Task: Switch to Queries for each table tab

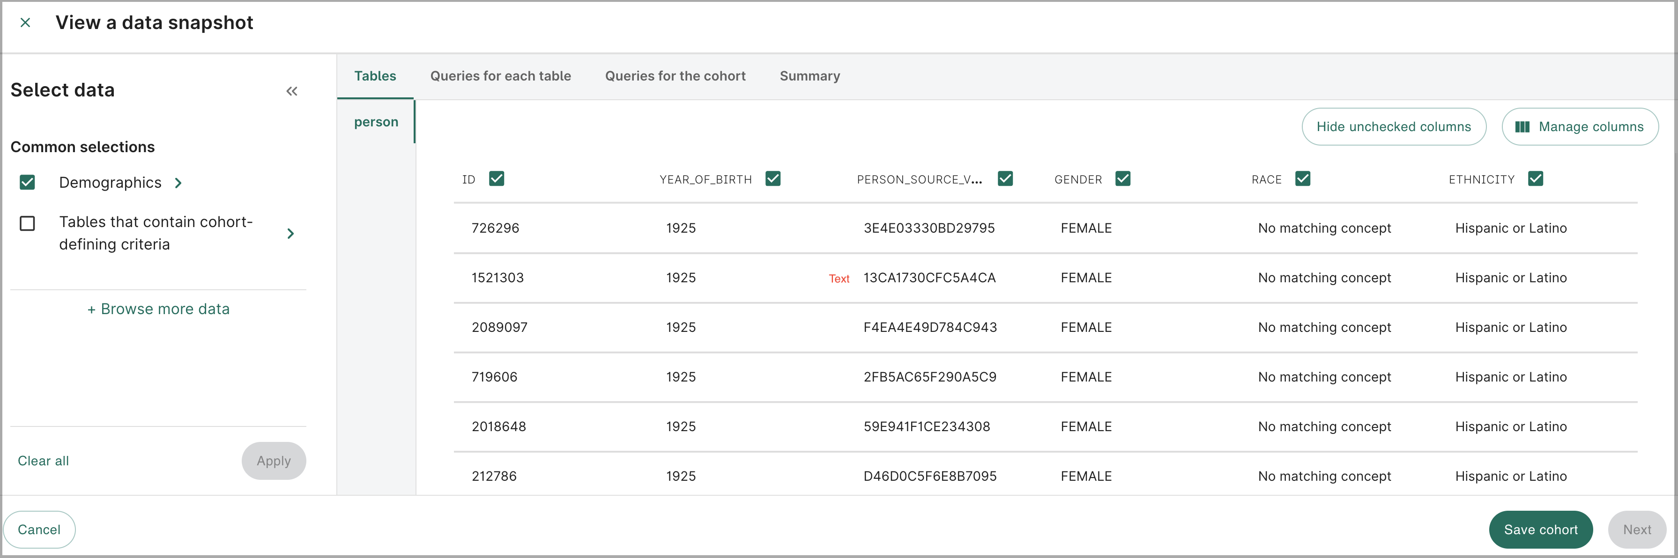Action: pos(500,75)
